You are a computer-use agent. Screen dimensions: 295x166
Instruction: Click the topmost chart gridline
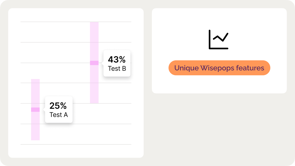point(64,22)
